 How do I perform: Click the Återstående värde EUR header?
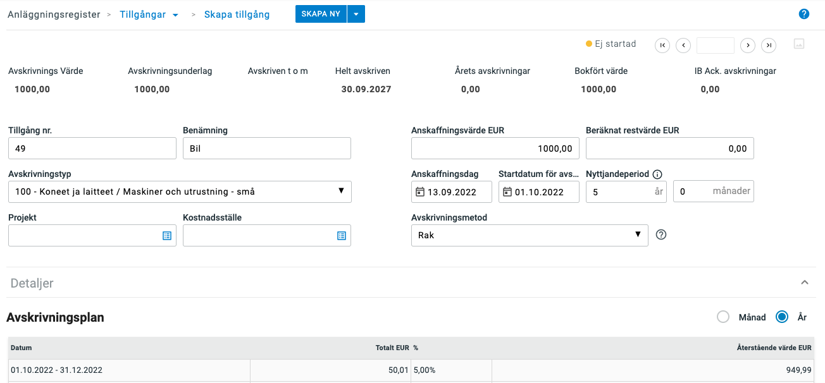coord(774,348)
